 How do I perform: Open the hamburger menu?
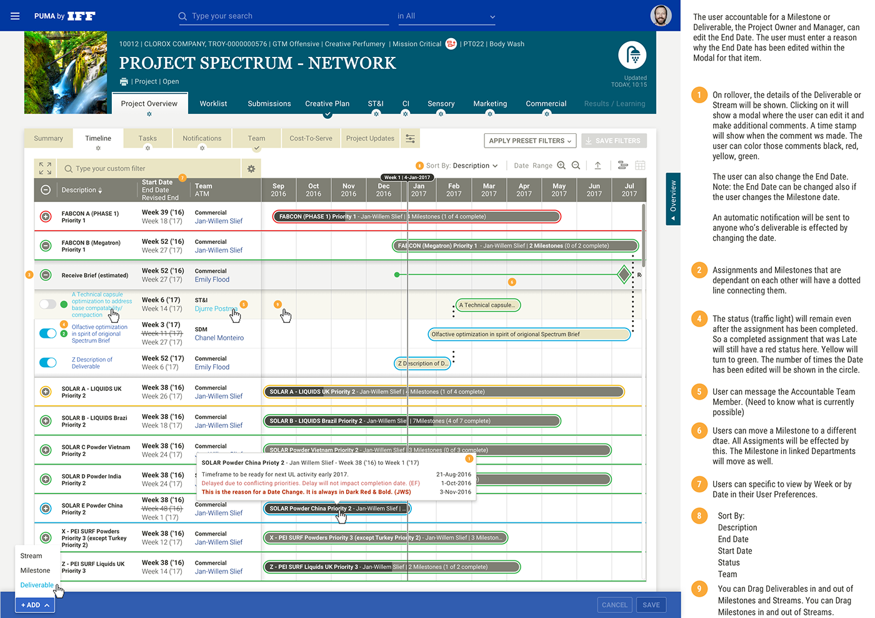15,16
